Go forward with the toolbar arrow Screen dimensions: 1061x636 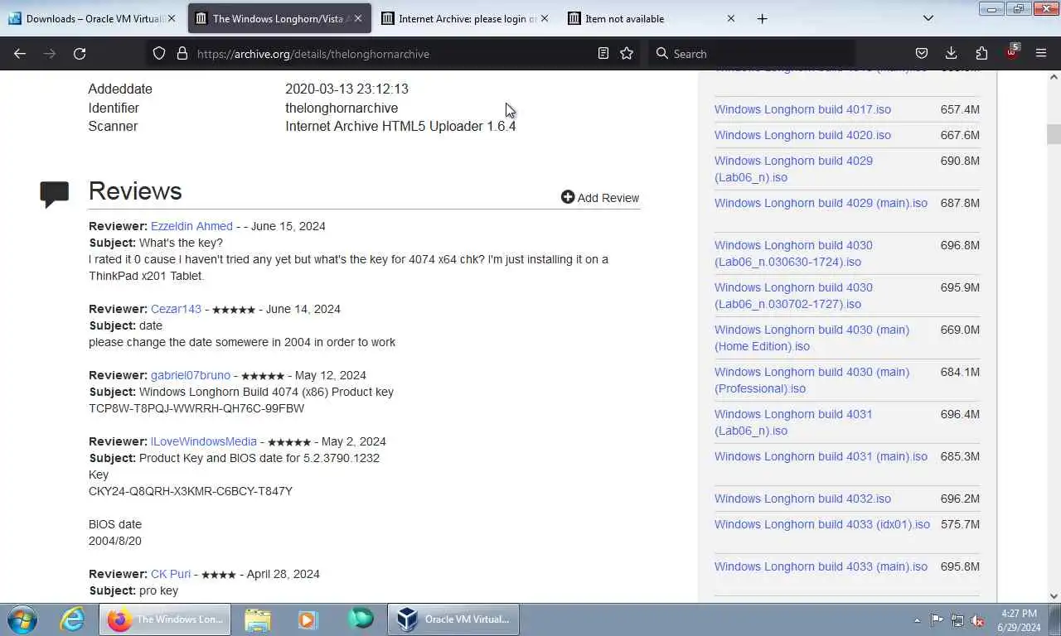click(x=50, y=53)
